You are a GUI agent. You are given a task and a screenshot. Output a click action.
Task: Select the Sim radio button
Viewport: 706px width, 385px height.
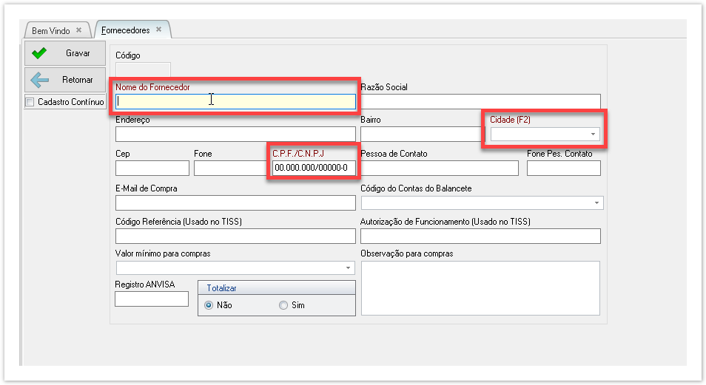[x=283, y=305]
